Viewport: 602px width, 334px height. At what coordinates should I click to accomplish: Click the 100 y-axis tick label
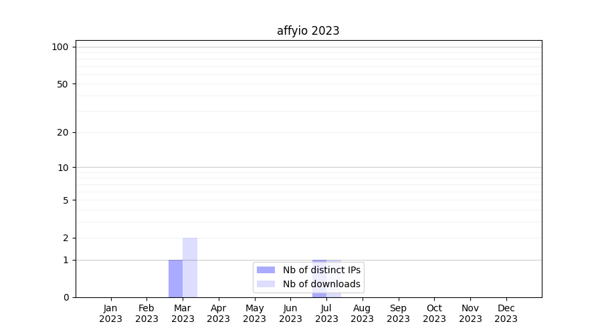(x=60, y=47)
